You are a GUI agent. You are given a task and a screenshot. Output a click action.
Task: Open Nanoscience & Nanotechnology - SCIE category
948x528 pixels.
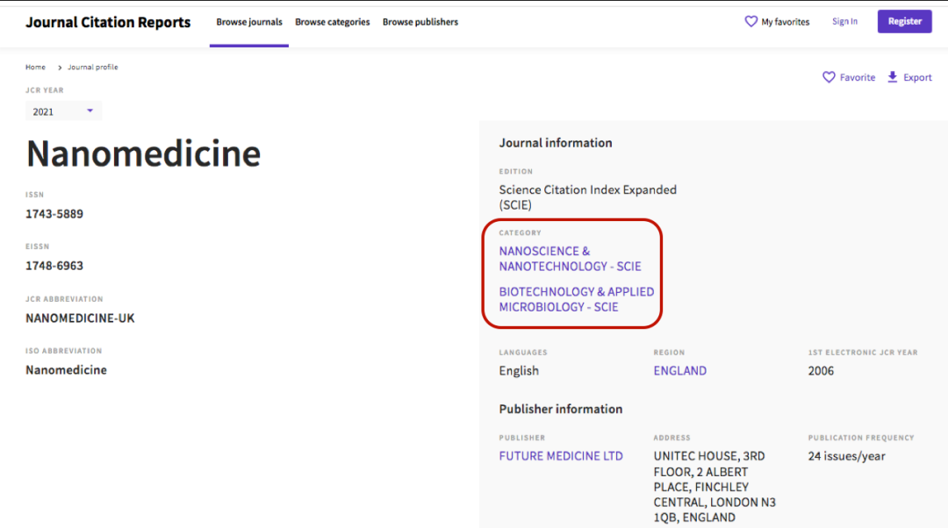570,259
